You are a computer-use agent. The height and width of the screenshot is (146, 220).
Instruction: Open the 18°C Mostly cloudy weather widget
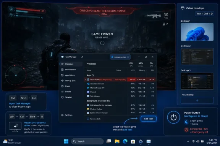pyautogui.click(x=12, y=141)
